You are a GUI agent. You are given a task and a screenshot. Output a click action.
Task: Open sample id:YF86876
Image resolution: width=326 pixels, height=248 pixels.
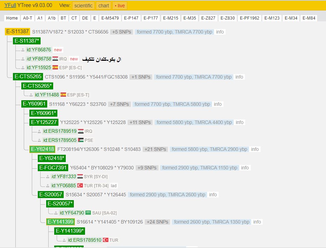pyautogui.click(x=39, y=50)
